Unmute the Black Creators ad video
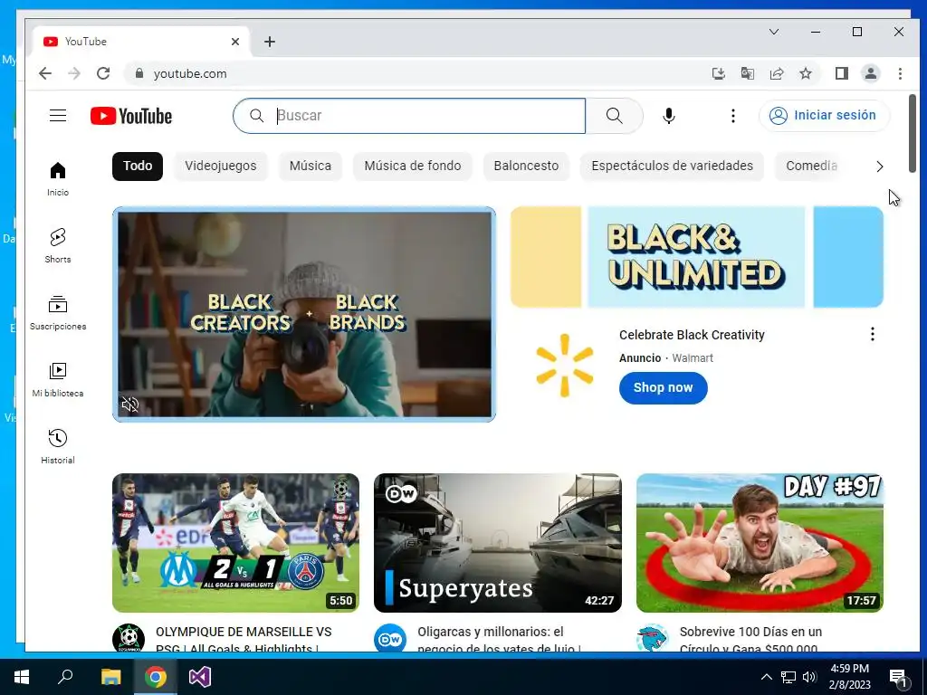927x695 pixels. tap(130, 405)
